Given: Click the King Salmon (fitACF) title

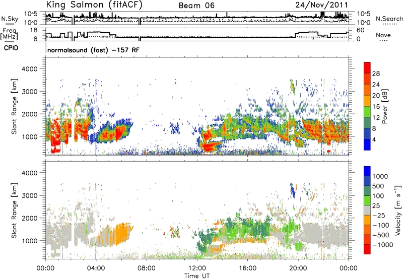Looking at the screenshot, I should tap(94, 5).
